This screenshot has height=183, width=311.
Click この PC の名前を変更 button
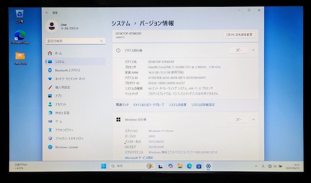(239, 34)
